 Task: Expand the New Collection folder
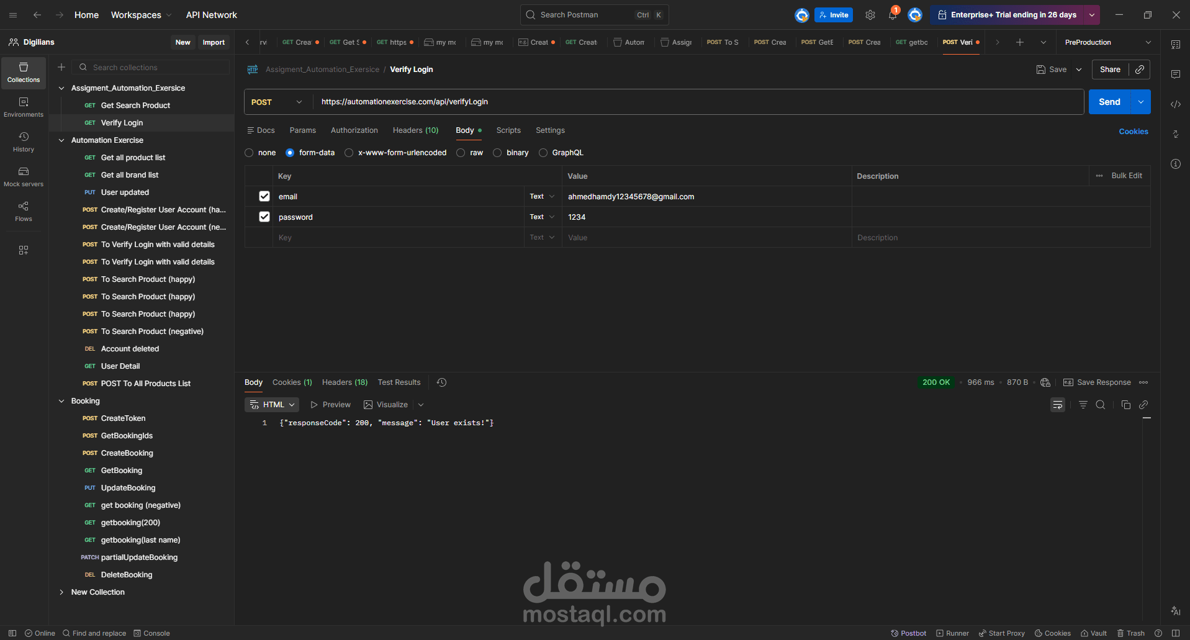tap(61, 592)
